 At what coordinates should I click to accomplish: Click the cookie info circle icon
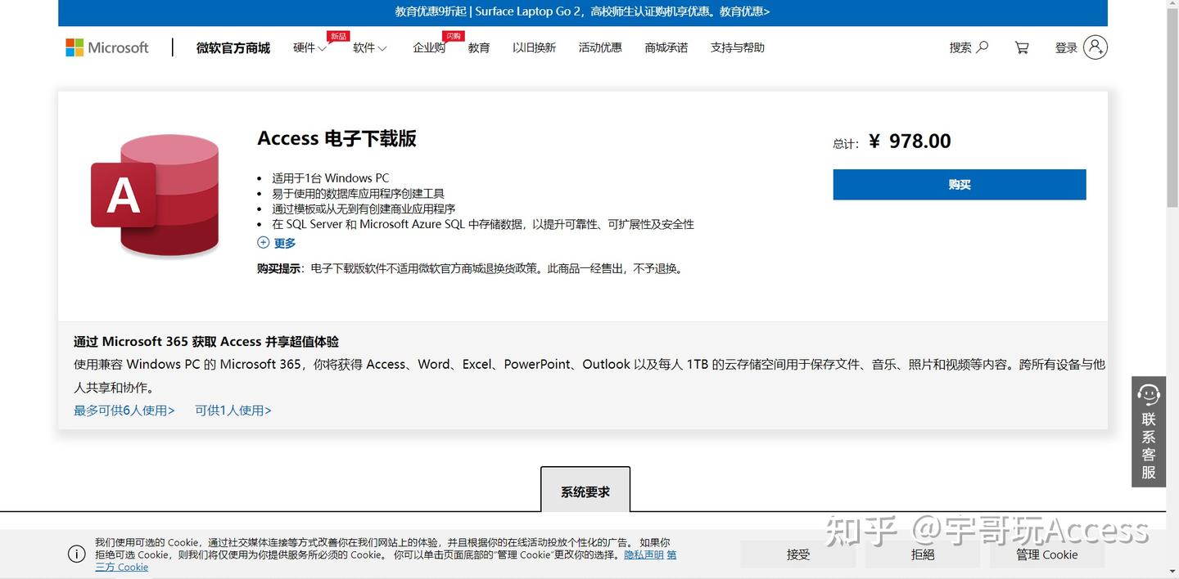click(76, 554)
